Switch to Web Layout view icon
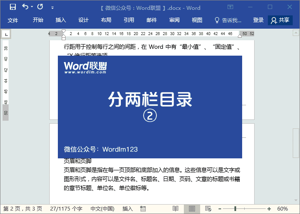The height and width of the screenshot is (214, 300). pos(208,209)
